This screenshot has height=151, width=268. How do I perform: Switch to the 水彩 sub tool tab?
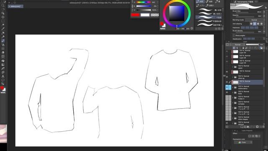(x=200, y=2)
